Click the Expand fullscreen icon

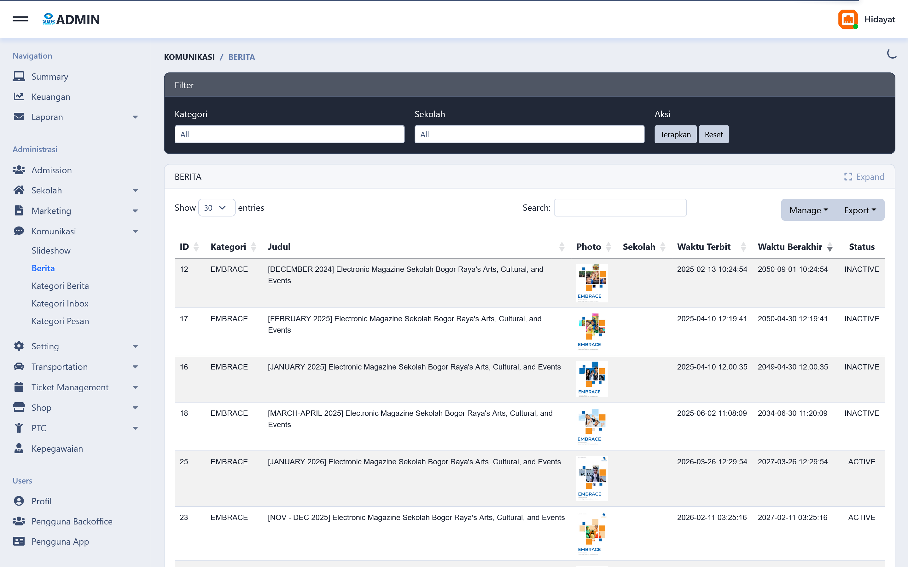point(848,177)
